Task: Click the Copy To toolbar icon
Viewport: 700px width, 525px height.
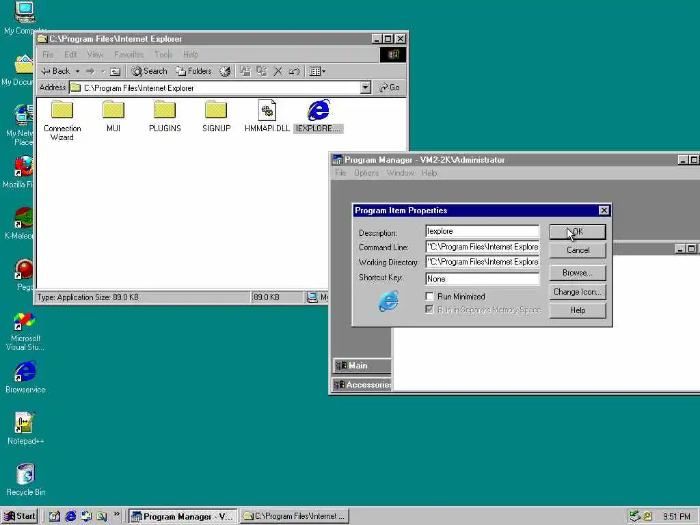Action: (x=262, y=71)
